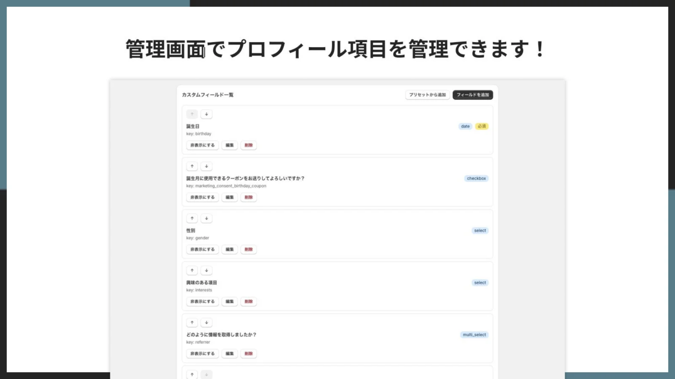Image resolution: width=675 pixels, height=379 pixels.
Task: Delete the referrer field
Action: coord(249,354)
